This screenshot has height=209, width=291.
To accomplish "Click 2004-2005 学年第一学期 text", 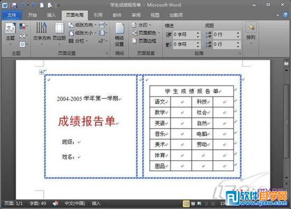I will 88,98.
